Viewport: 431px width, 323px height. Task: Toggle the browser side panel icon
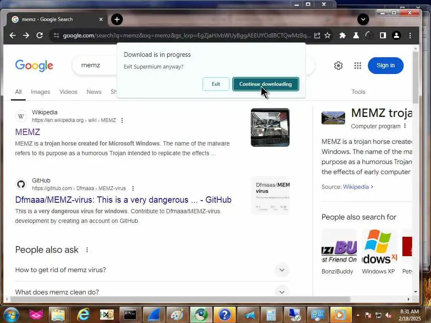(x=383, y=35)
